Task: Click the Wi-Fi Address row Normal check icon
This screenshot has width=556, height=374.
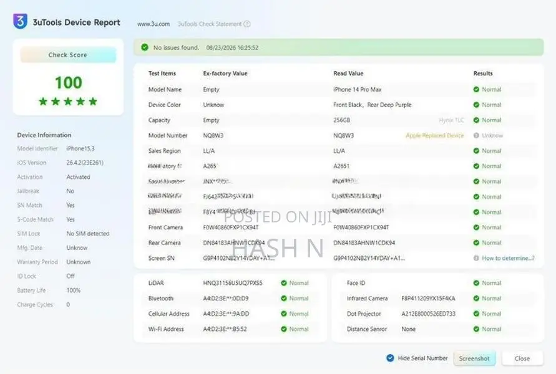Action: 284,329
